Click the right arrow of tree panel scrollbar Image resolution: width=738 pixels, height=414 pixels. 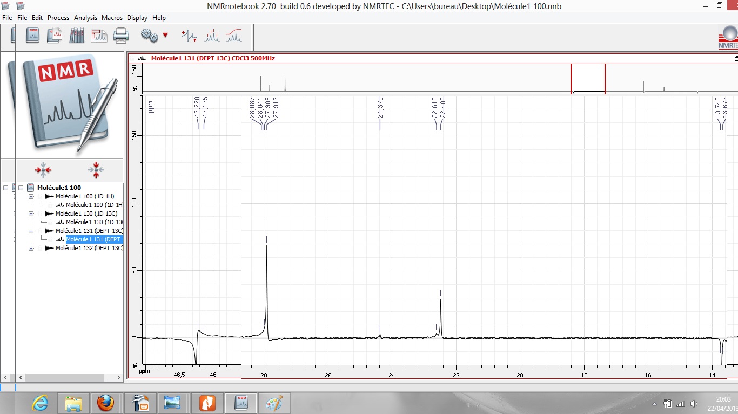click(119, 378)
